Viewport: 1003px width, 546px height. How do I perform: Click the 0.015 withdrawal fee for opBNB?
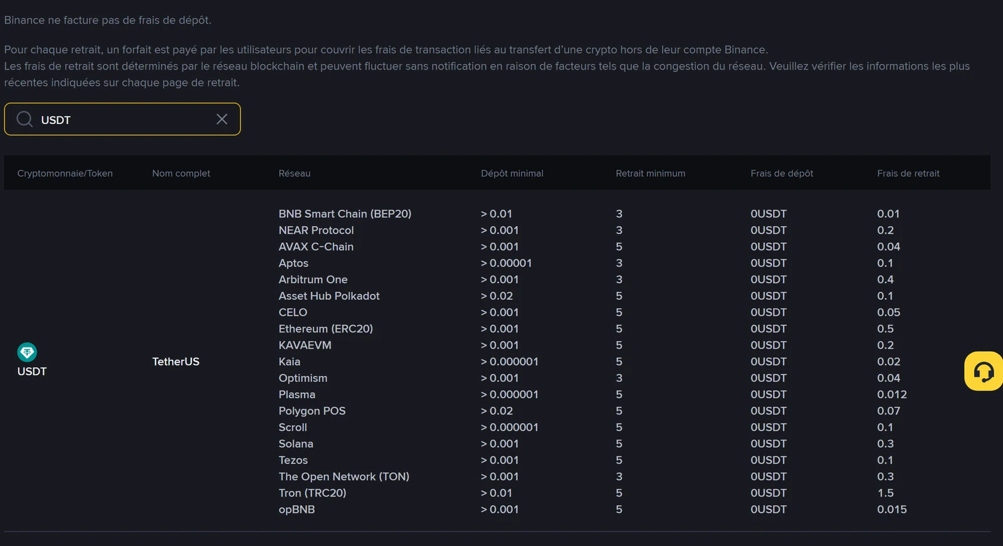point(892,510)
